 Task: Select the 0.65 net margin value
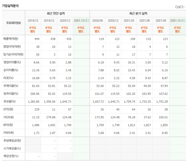[x=53, y=70]
